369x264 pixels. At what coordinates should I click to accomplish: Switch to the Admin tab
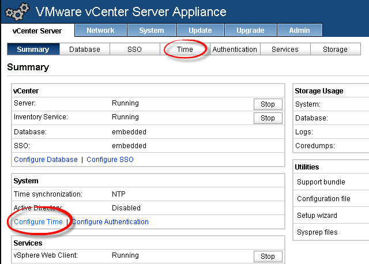(300, 30)
